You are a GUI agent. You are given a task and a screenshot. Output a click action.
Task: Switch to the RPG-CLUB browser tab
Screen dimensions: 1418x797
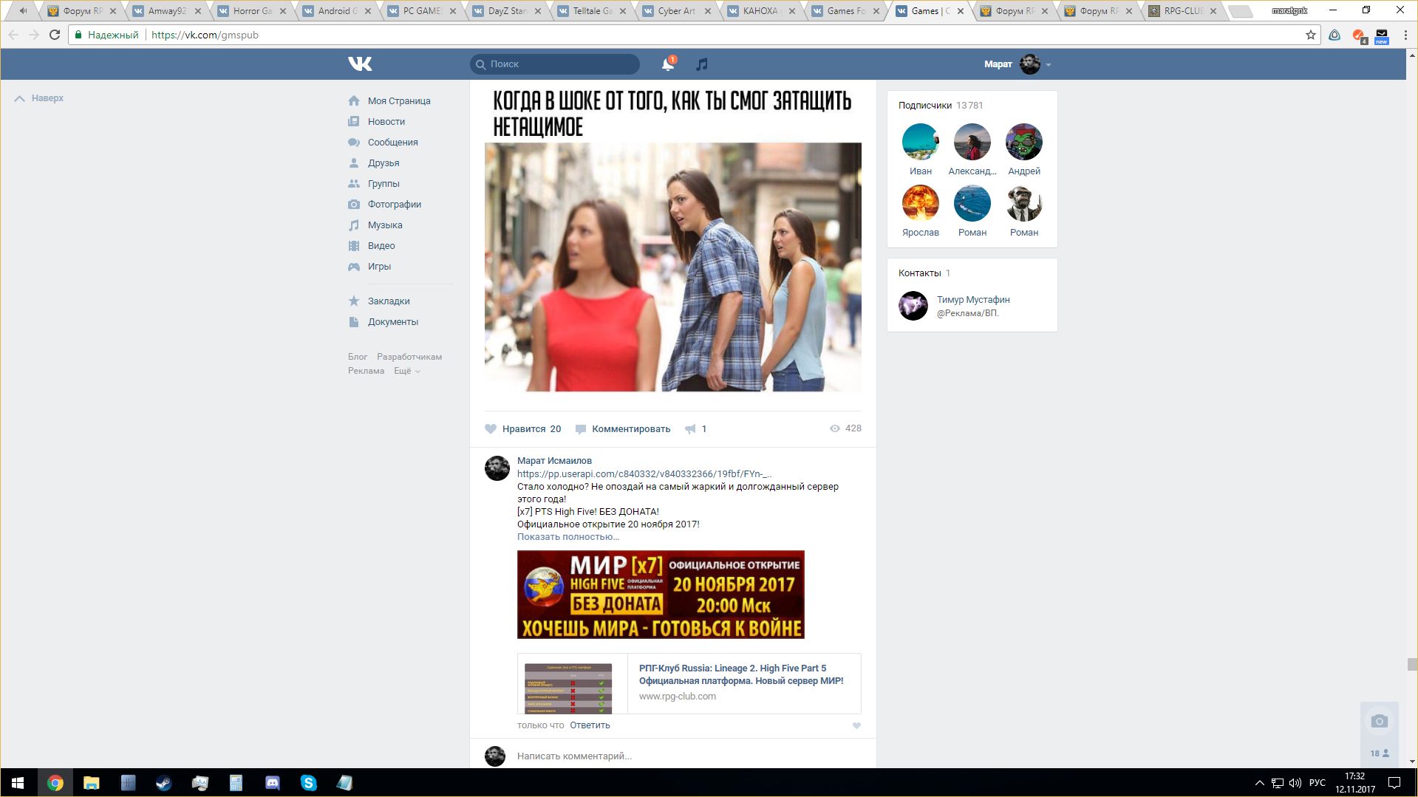1184,11
